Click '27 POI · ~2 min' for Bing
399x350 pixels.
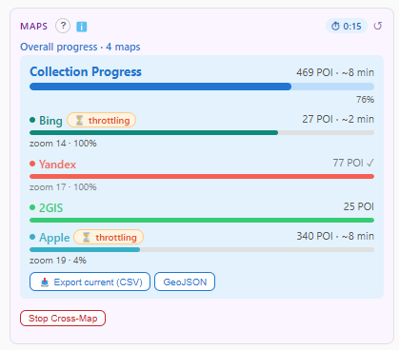click(x=338, y=119)
